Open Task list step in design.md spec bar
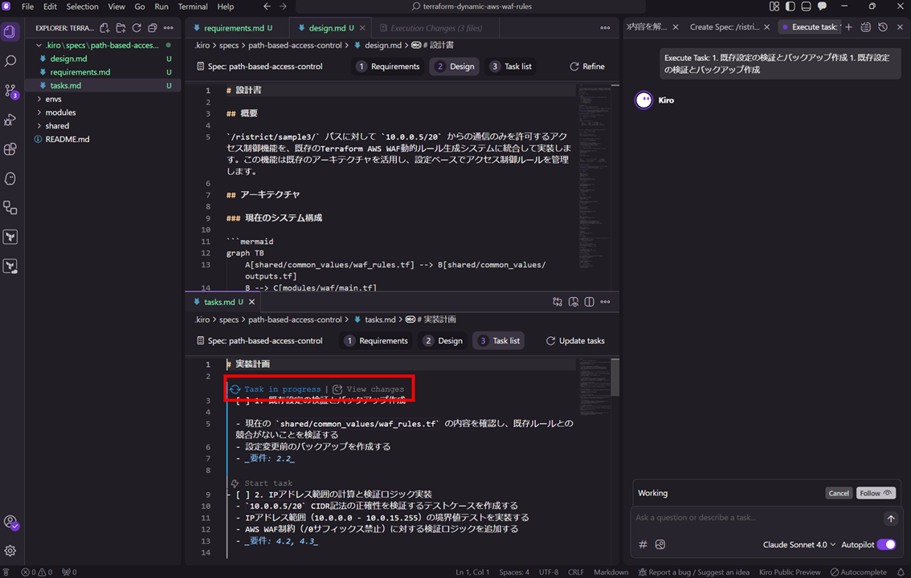 click(x=511, y=66)
